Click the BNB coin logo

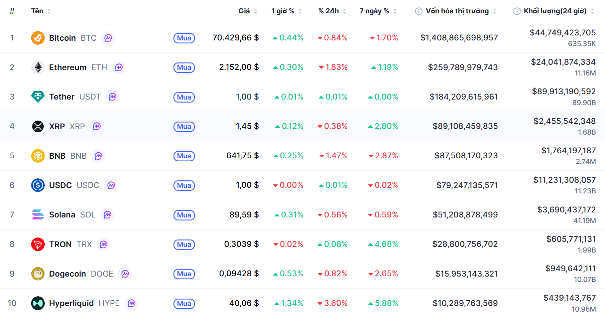pyautogui.click(x=38, y=156)
